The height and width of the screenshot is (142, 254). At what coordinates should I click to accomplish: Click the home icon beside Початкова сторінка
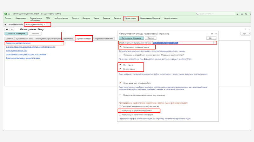tap(5, 24)
